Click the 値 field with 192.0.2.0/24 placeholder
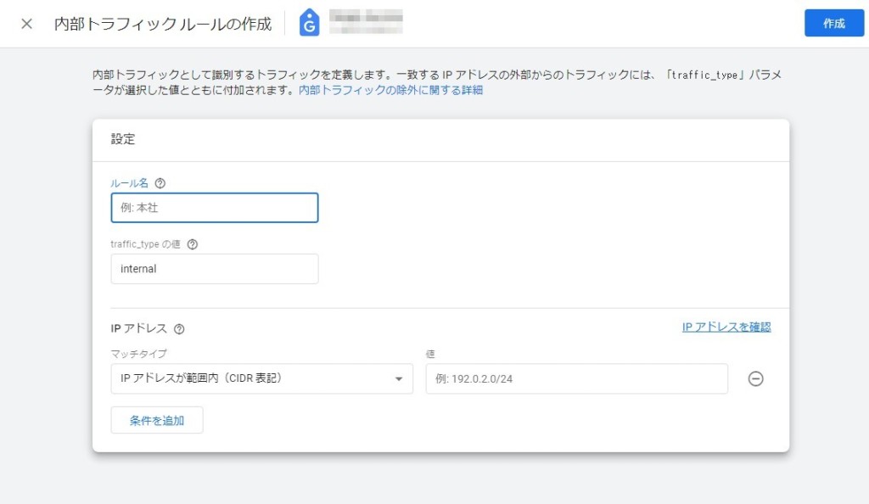This screenshot has height=504, width=869. point(576,379)
